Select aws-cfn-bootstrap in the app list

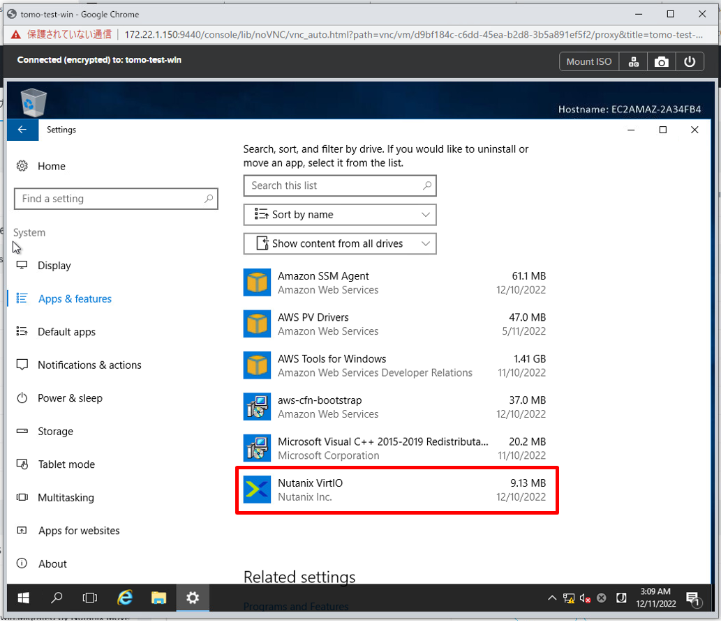[394, 407]
